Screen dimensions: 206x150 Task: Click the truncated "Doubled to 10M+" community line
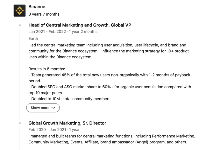(71, 99)
